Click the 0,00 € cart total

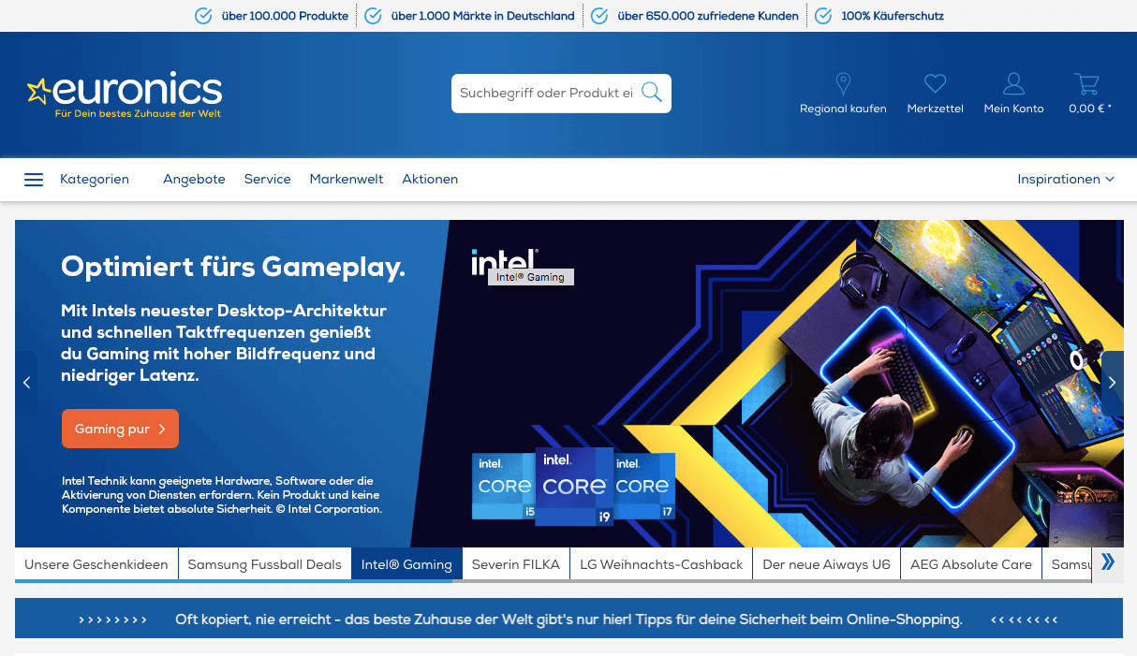1090,109
